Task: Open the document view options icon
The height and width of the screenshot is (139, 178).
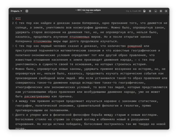Action: pyautogui.click(x=144, y=11)
